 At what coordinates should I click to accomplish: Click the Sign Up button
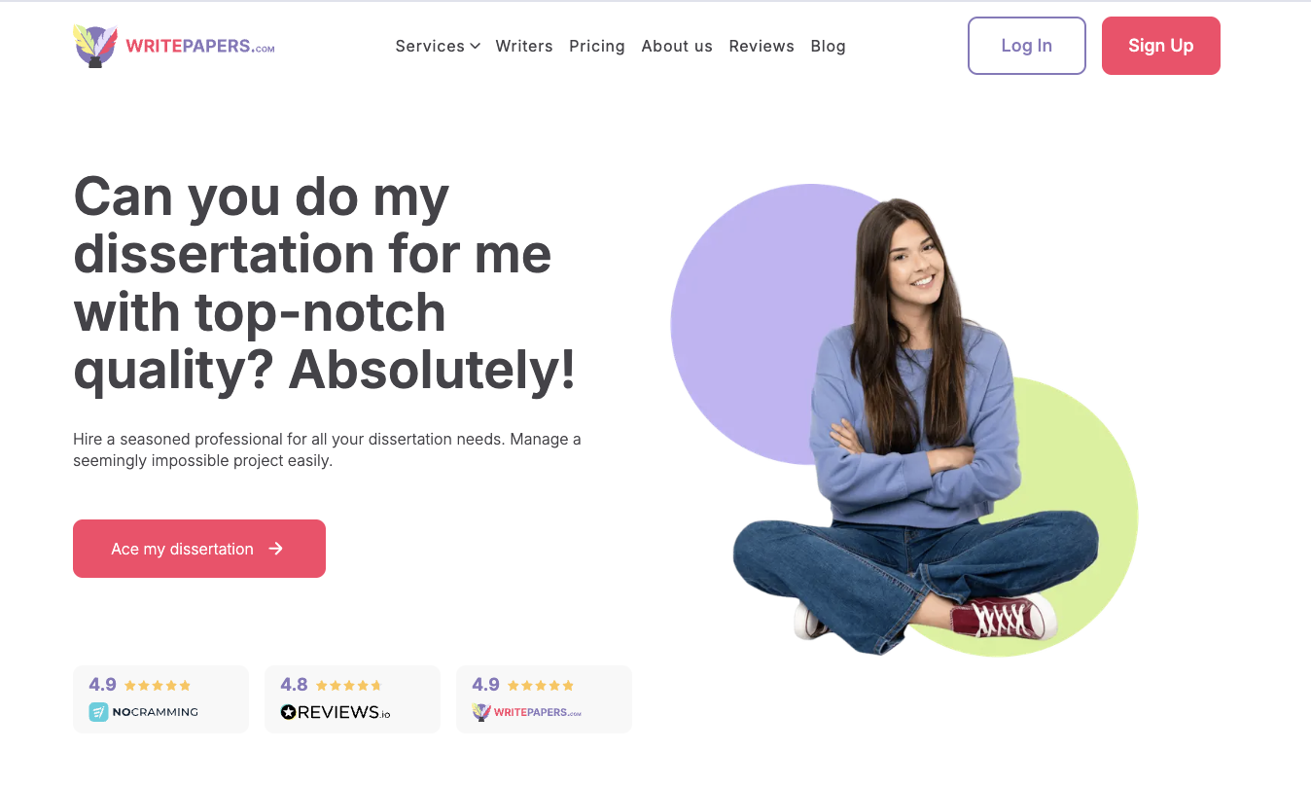[1161, 46]
